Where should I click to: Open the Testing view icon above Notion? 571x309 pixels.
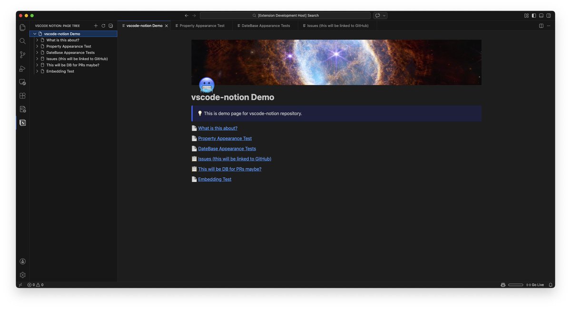click(x=22, y=109)
